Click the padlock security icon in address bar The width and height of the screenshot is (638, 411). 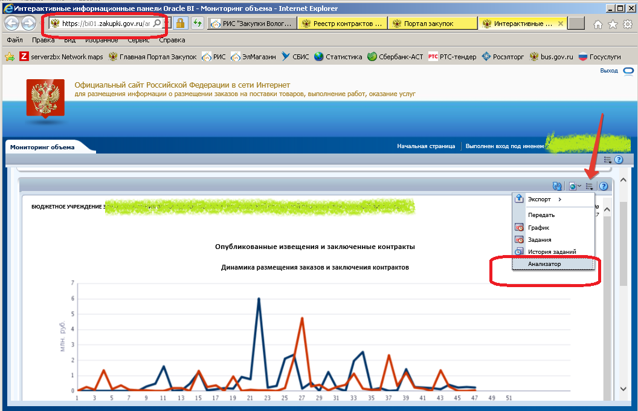[179, 24]
